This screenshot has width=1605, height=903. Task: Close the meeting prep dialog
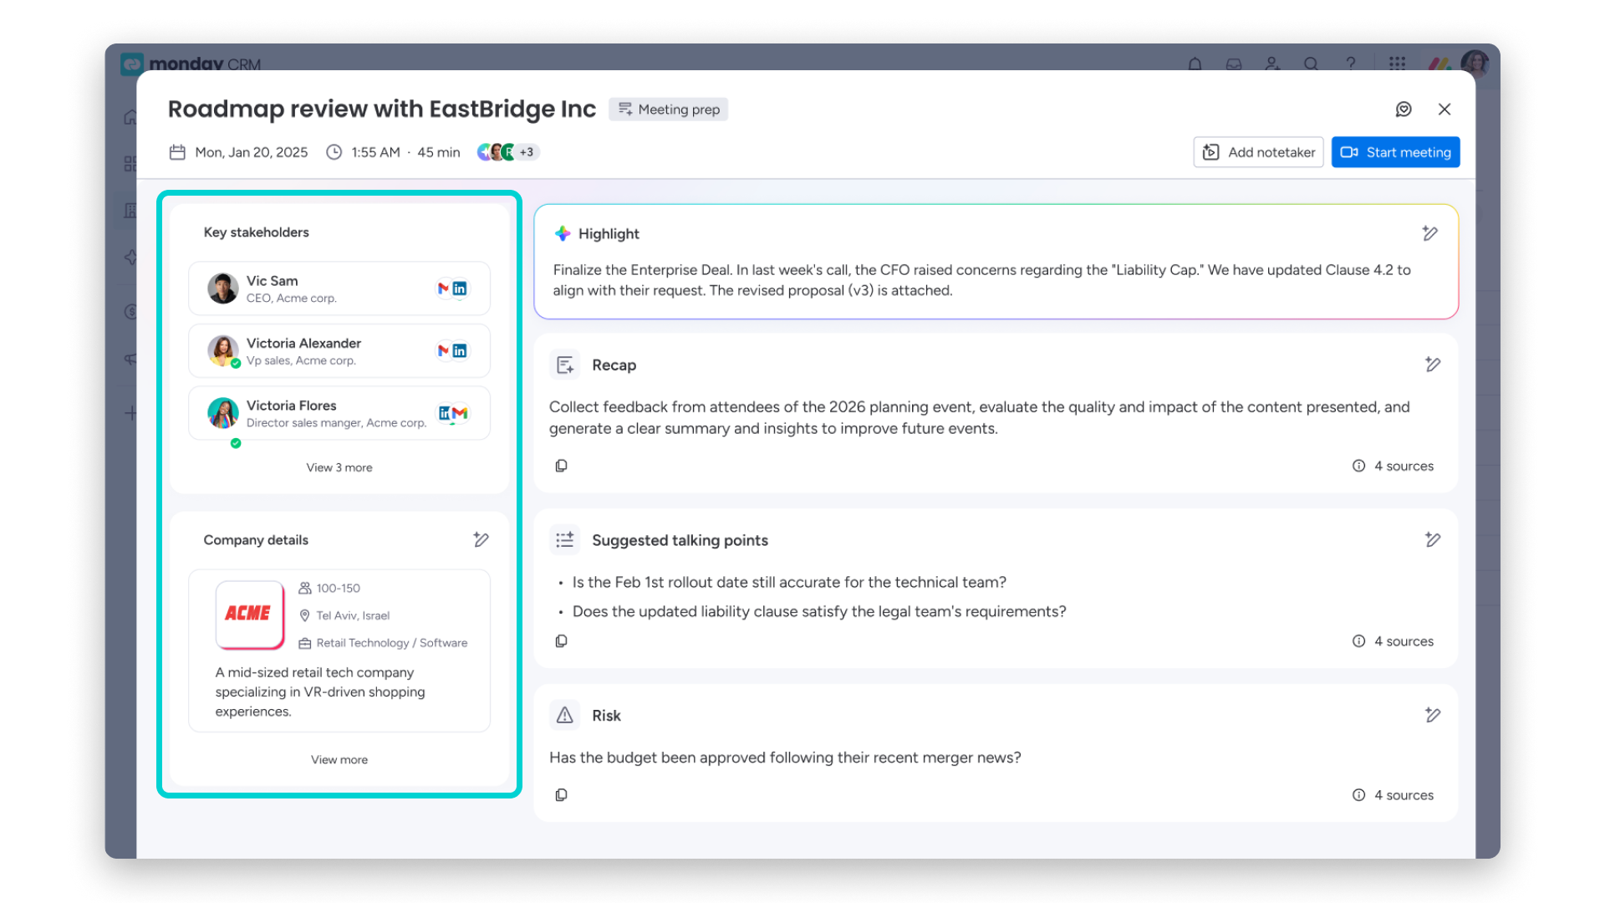[1444, 110]
